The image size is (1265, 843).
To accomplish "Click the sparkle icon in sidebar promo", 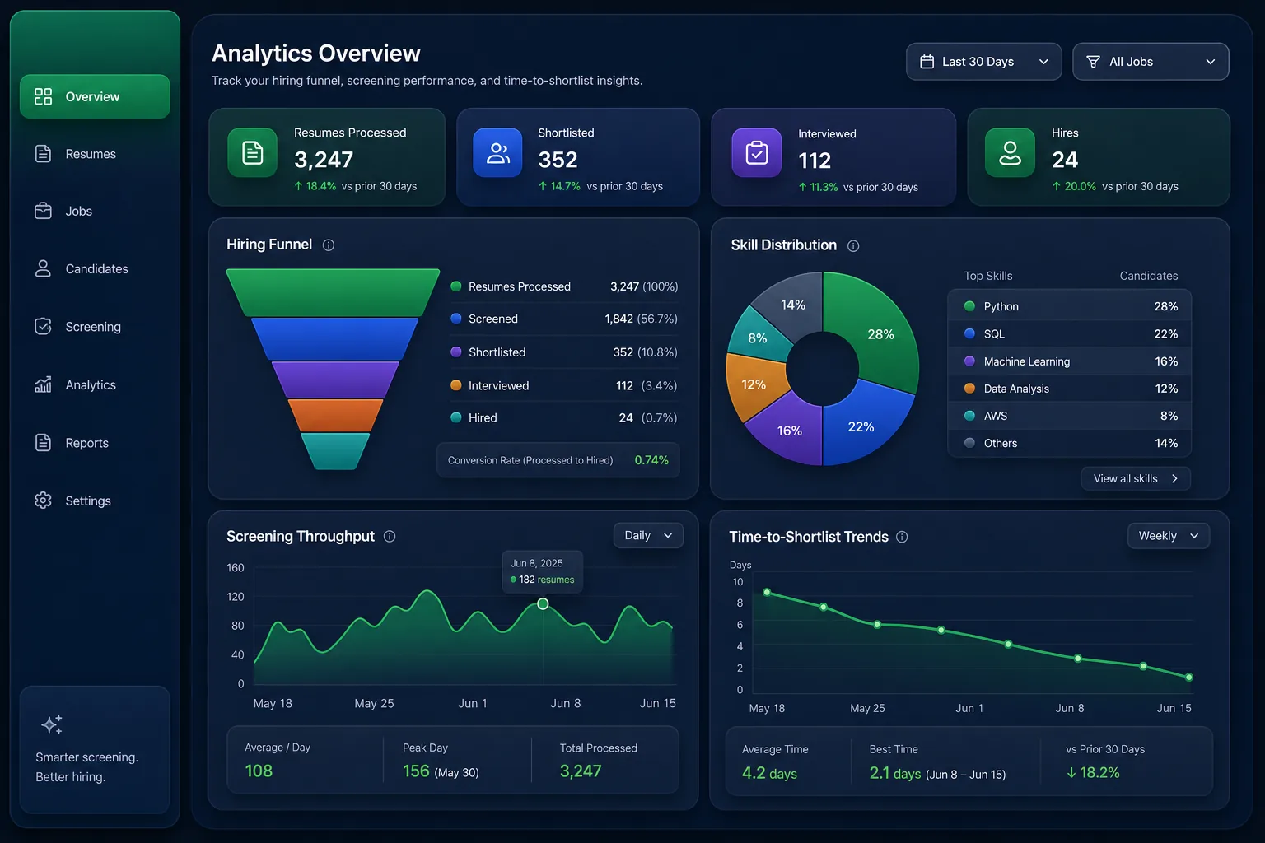I will pos(52,724).
